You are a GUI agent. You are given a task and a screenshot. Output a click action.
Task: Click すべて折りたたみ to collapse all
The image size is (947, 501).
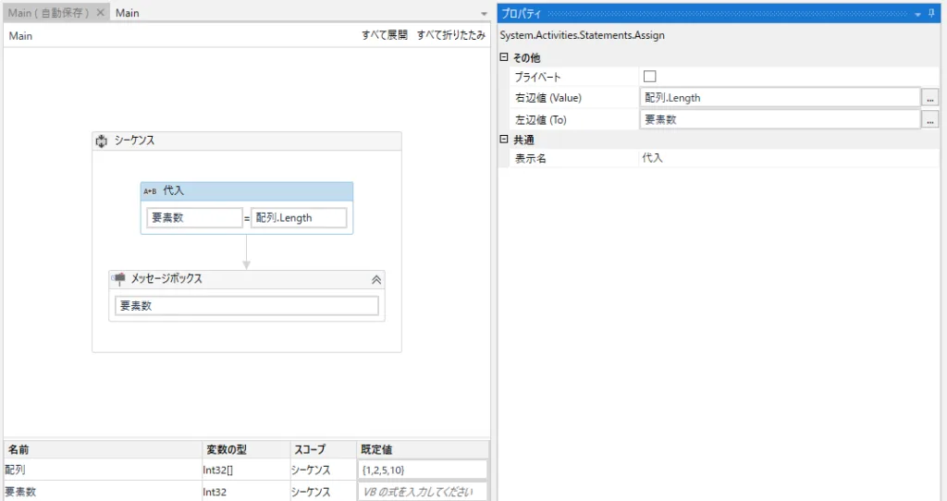click(450, 35)
